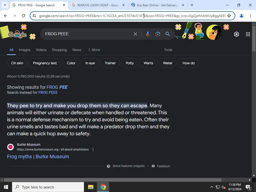
Task: Switch to the REMOVE LOGIN CRZAP tab
Action: click(x=98, y=5)
